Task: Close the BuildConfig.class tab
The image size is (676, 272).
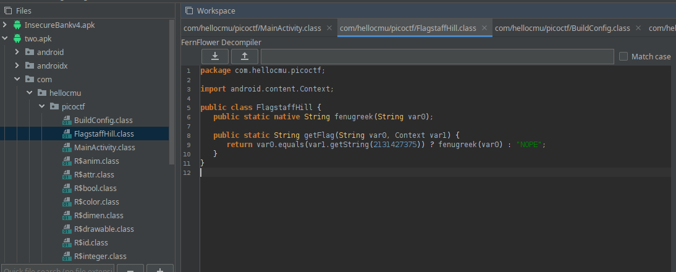Action: click(x=638, y=28)
